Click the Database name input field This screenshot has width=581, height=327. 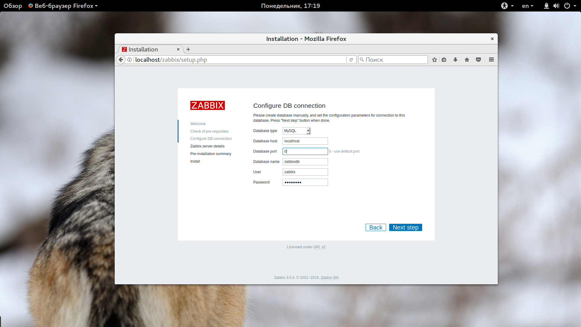click(x=305, y=162)
